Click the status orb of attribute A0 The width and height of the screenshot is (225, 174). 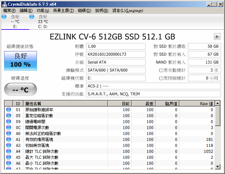[9, 133]
